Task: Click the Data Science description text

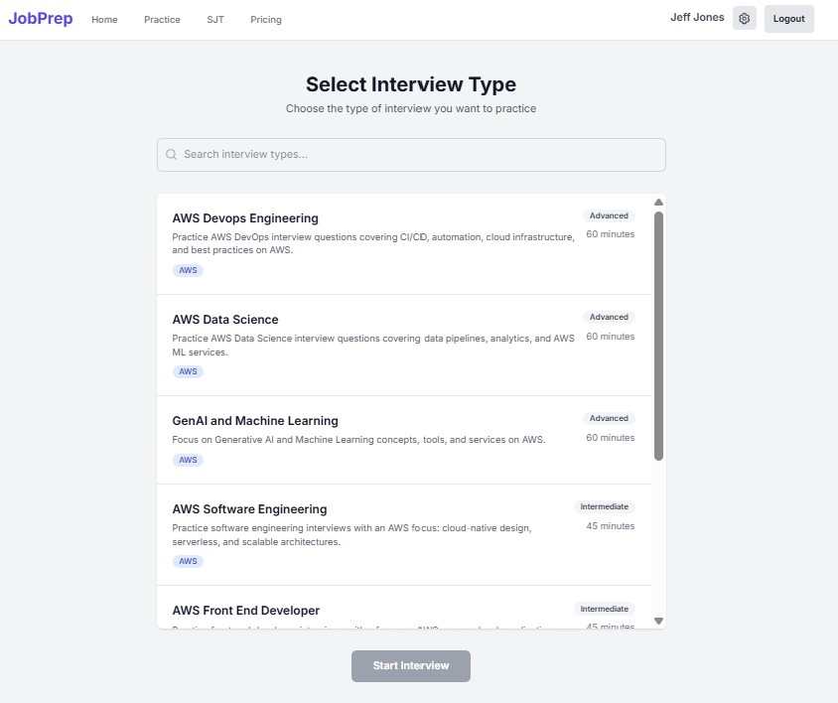Action: [373, 345]
